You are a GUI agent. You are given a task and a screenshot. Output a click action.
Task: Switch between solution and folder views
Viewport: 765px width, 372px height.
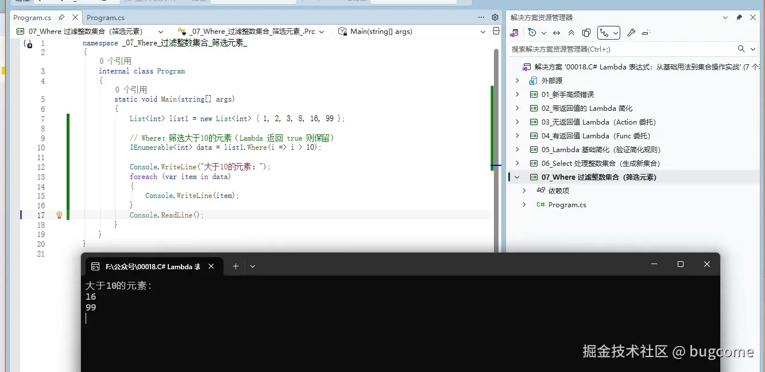click(515, 33)
